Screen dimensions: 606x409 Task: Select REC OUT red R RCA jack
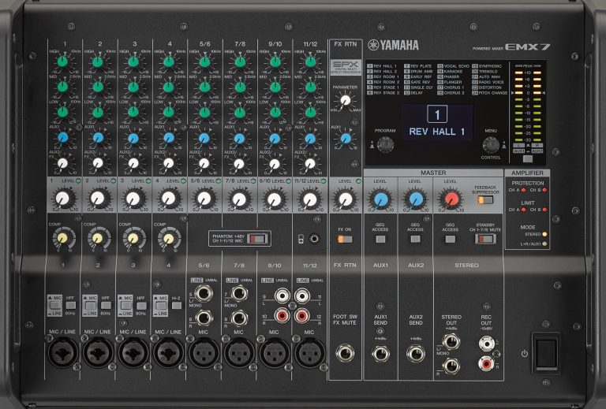486,363
